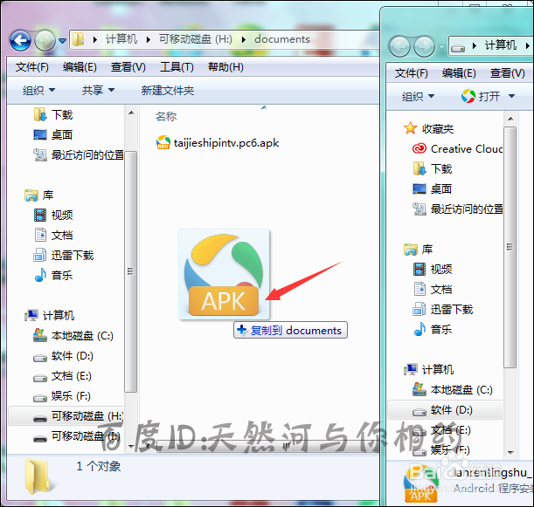This screenshot has height=507, width=534.
Task: Expand breadcrumb arrow after 可移动磁盘 (H:)
Action: 244,40
